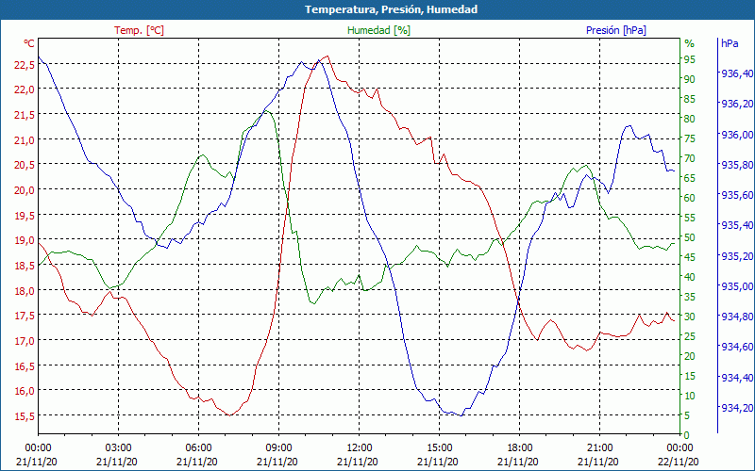755x471 pixels.
Task: Click the 95 humidity axis value
Action: [x=690, y=59]
